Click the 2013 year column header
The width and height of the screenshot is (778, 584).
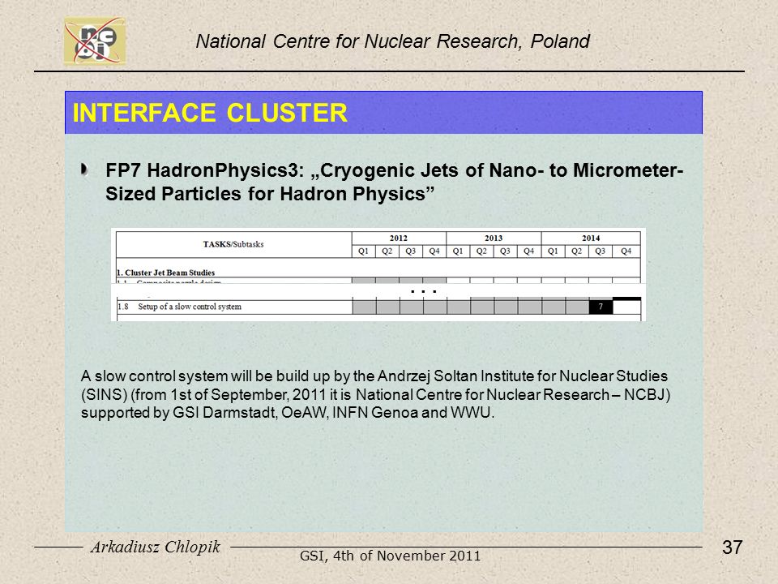click(494, 238)
